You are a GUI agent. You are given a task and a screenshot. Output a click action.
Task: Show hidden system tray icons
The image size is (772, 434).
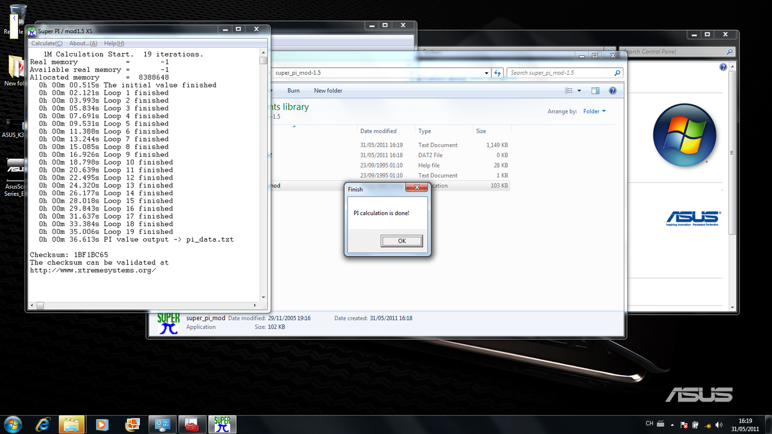672,424
